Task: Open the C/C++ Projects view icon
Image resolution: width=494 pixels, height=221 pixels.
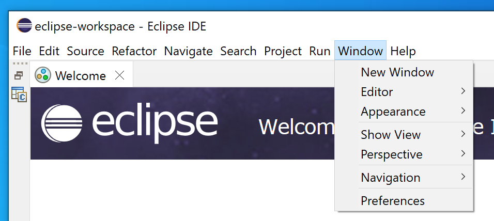Action: tap(19, 94)
